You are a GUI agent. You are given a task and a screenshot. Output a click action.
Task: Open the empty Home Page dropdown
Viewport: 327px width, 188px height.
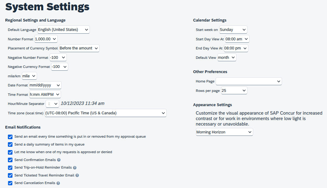[x=249, y=81]
